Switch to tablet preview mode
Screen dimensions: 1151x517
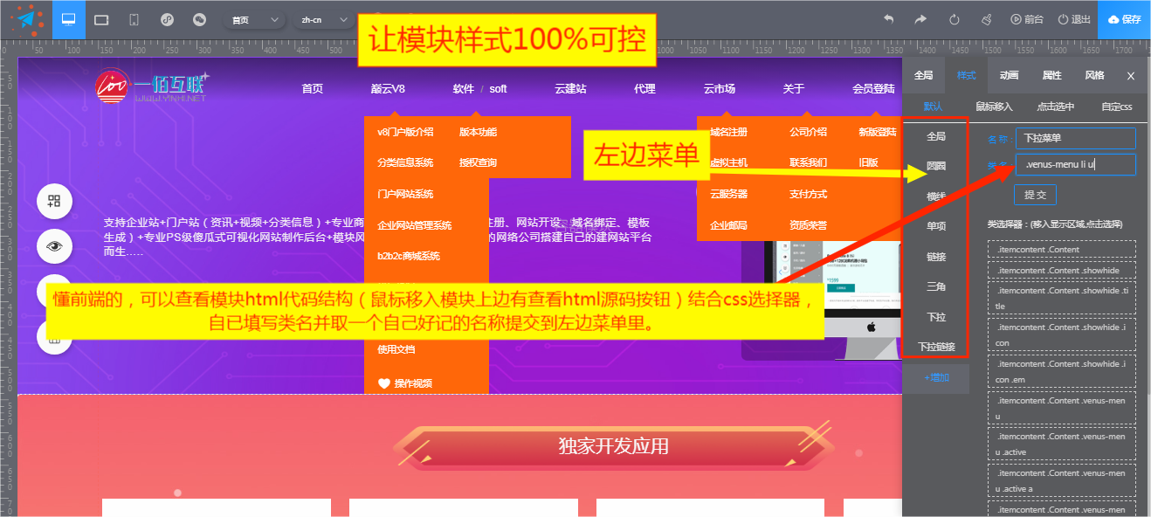[x=101, y=19]
